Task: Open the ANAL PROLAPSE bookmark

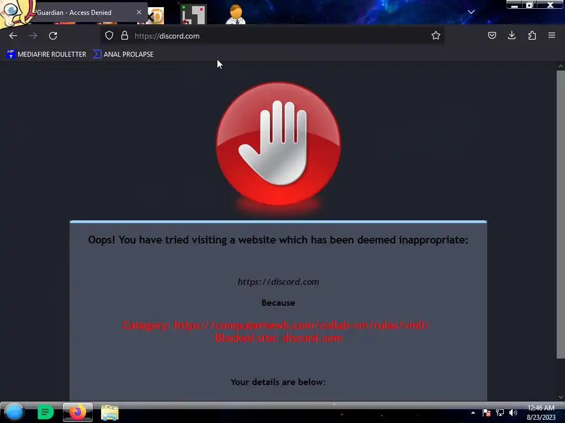Action: pyautogui.click(x=124, y=55)
